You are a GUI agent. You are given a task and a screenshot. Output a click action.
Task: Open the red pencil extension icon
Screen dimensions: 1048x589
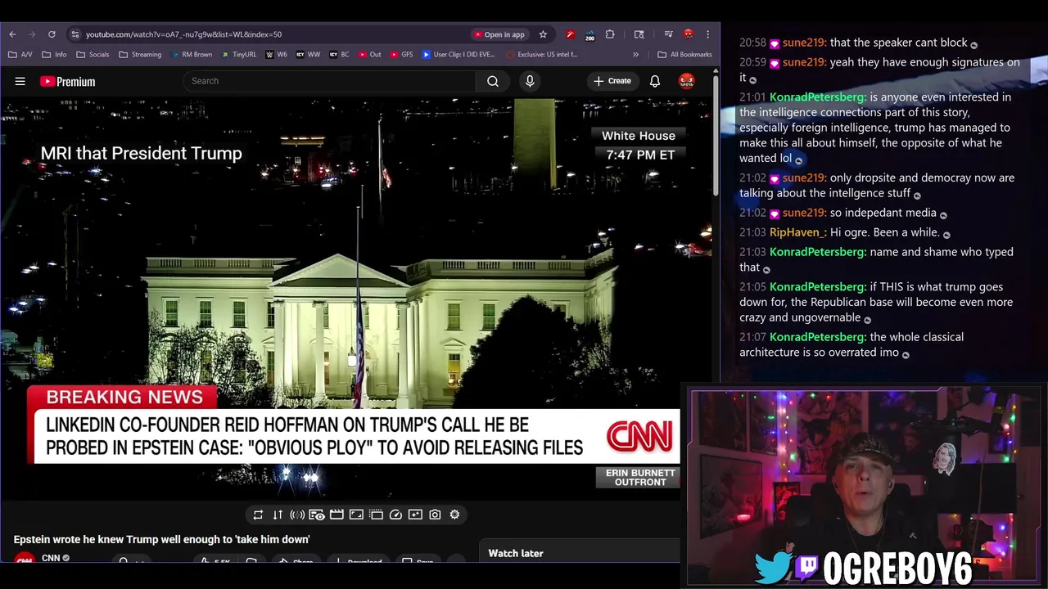[570, 34]
